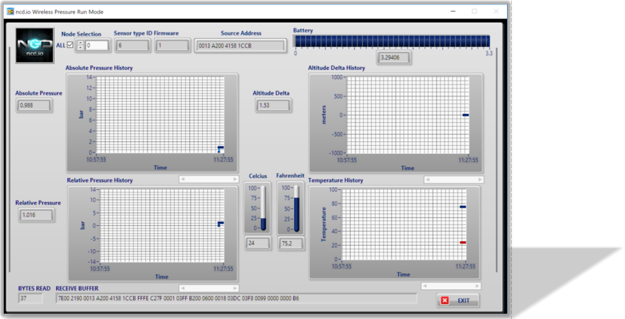Click the Altitude Delta value box

273,106
